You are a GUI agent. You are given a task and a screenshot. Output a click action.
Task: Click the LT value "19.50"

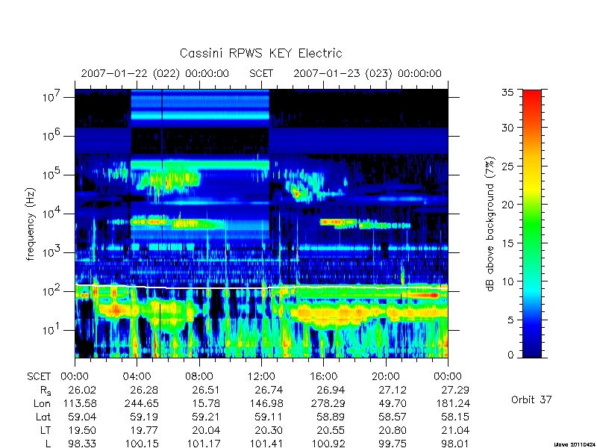(82, 431)
